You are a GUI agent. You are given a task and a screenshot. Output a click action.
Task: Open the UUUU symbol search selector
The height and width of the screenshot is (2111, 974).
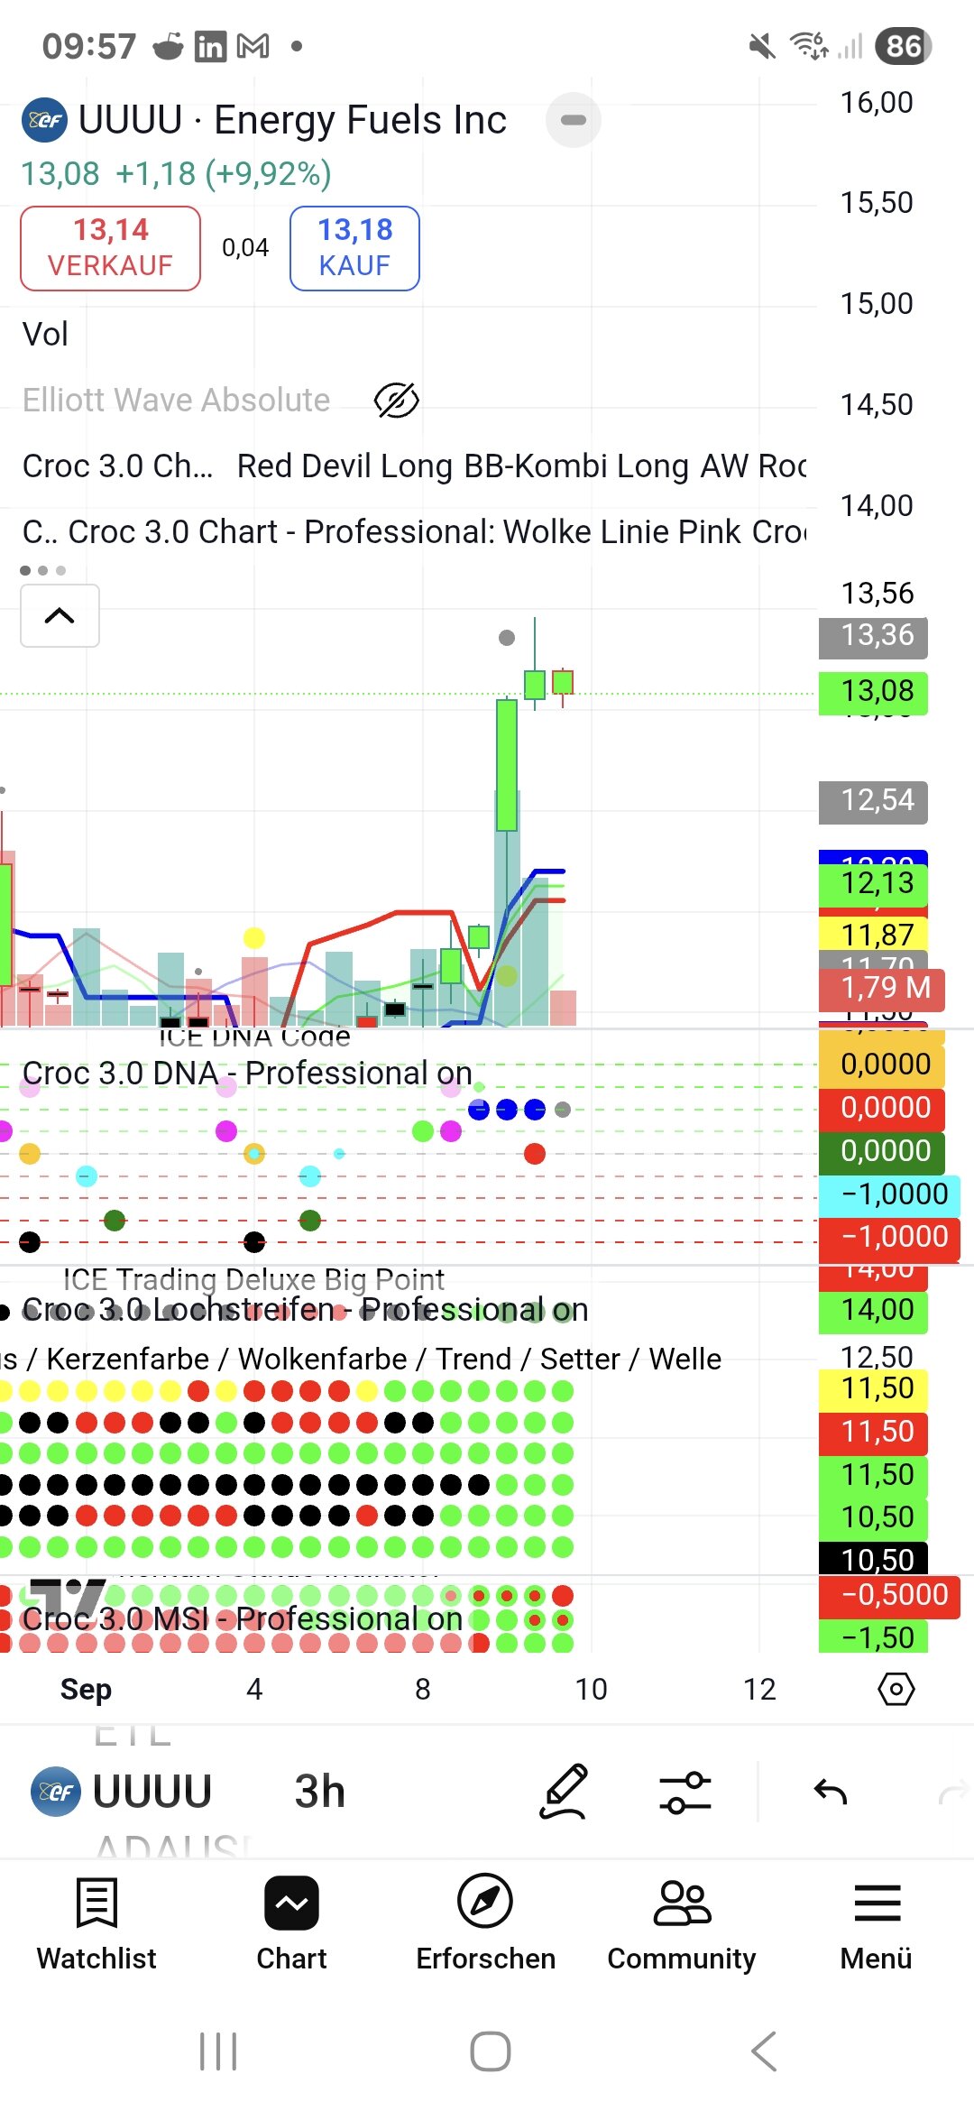[124, 1792]
